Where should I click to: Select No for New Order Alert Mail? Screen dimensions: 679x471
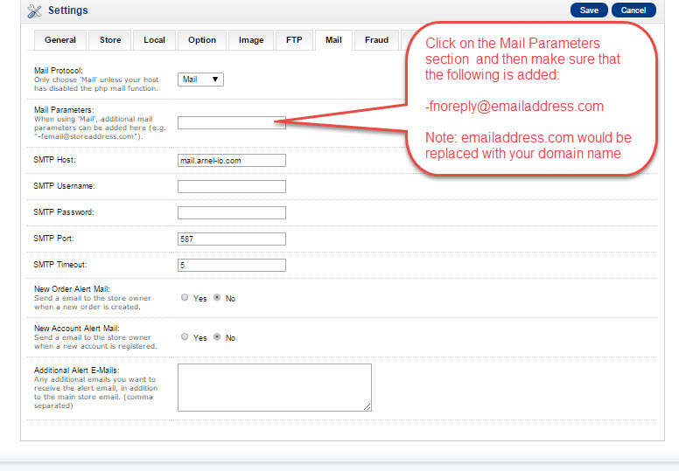point(216,298)
